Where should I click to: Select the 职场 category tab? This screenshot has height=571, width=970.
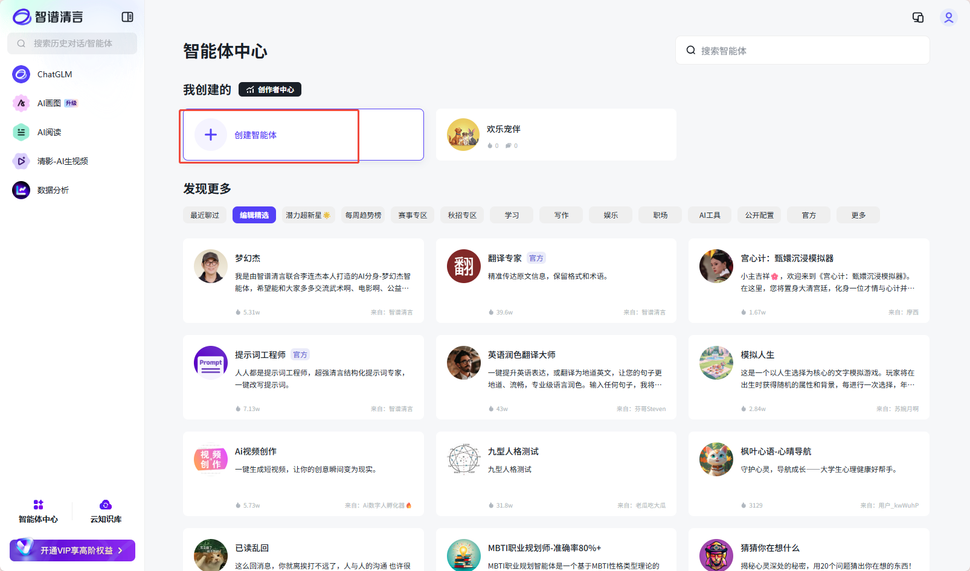point(660,215)
